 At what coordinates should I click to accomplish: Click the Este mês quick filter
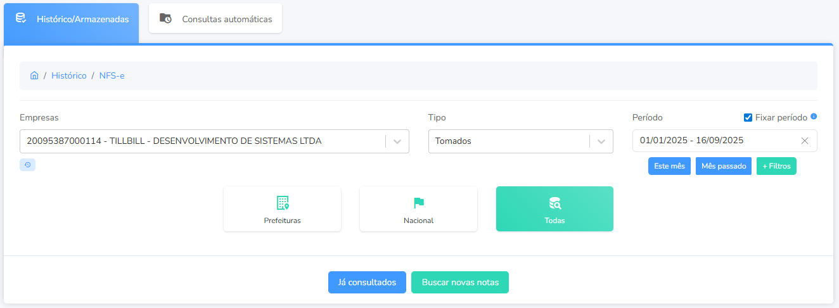669,166
